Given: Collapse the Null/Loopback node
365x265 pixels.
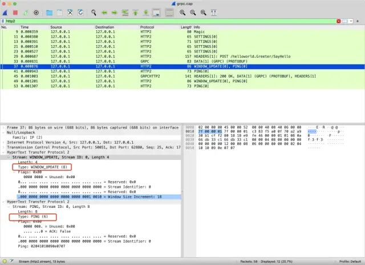Looking at the screenshot, I should 3,132.
